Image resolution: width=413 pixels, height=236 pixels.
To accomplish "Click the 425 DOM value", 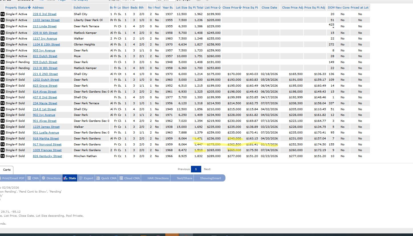I will [x=331, y=25].
